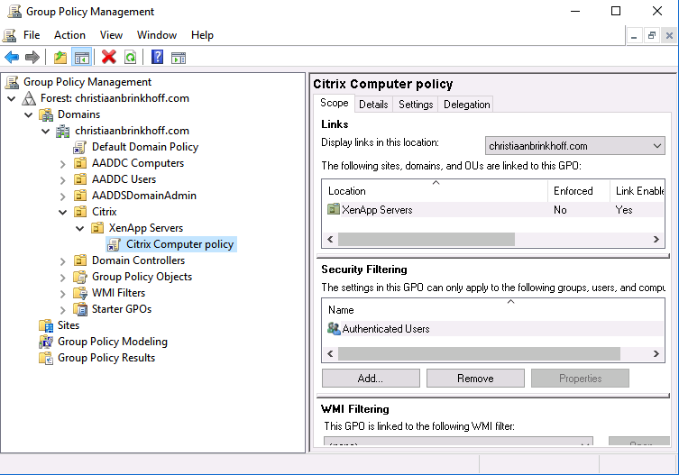Expand the AADDC Users OU
This screenshot has height=475, width=679.
point(63,180)
